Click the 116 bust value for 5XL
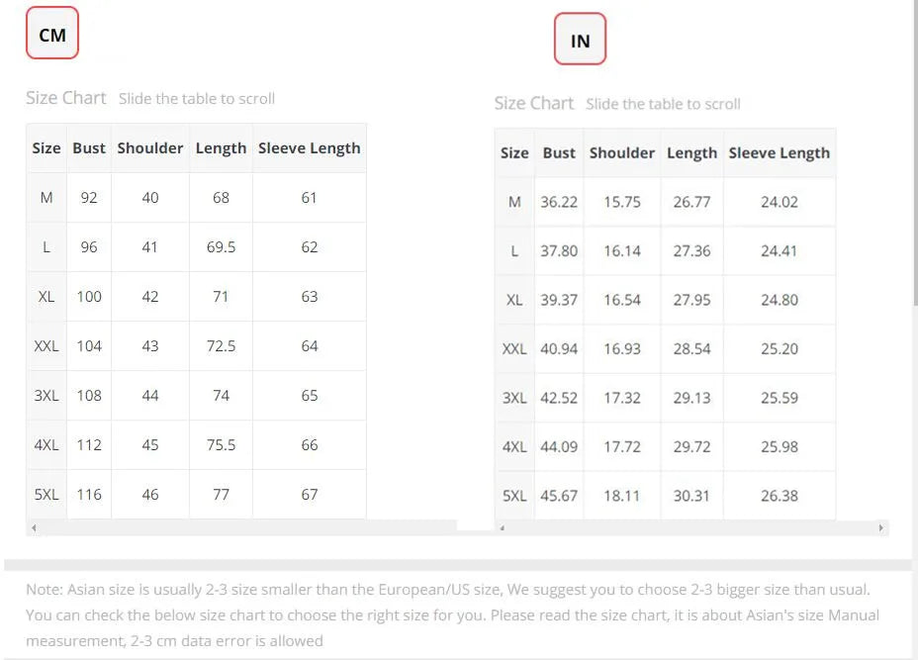Viewport: 918px width, 660px height. (89, 494)
